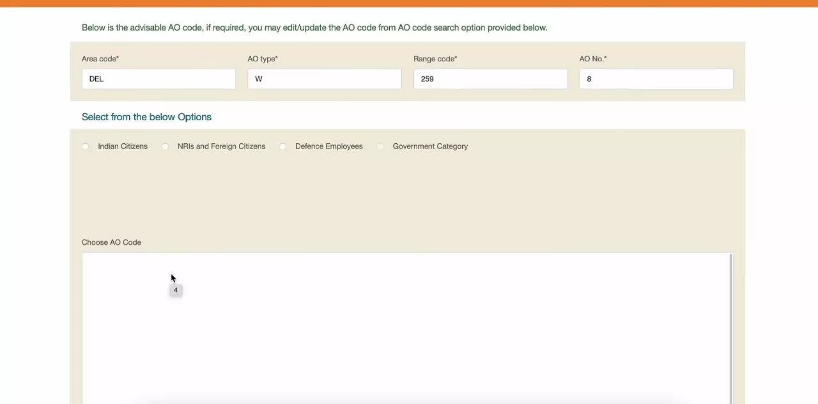Click the AO No. field label
818x404 pixels.
(x=594, y=58)
